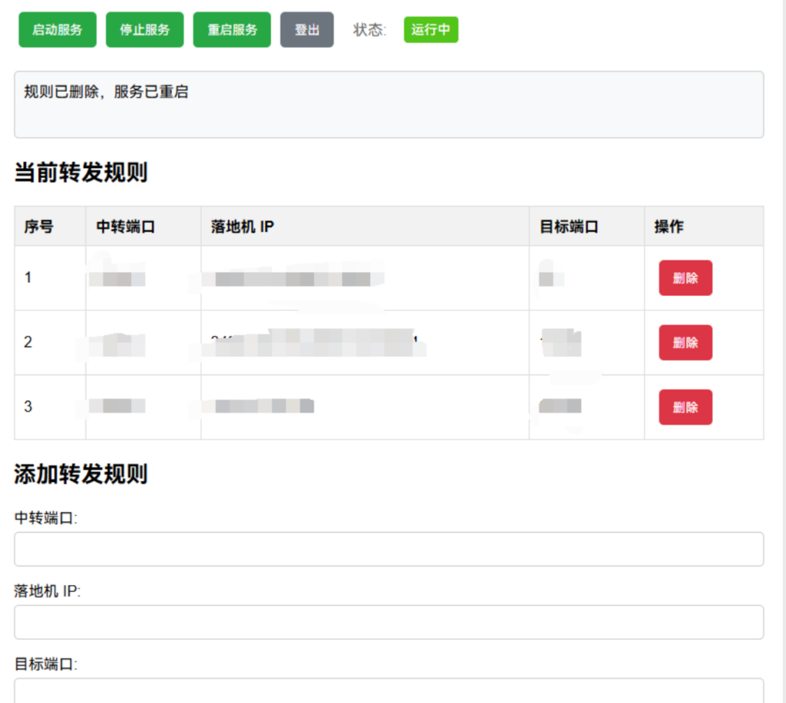Click the 操作 column header
The height and width of the screenshot is (703, 786).
(669, 226)
